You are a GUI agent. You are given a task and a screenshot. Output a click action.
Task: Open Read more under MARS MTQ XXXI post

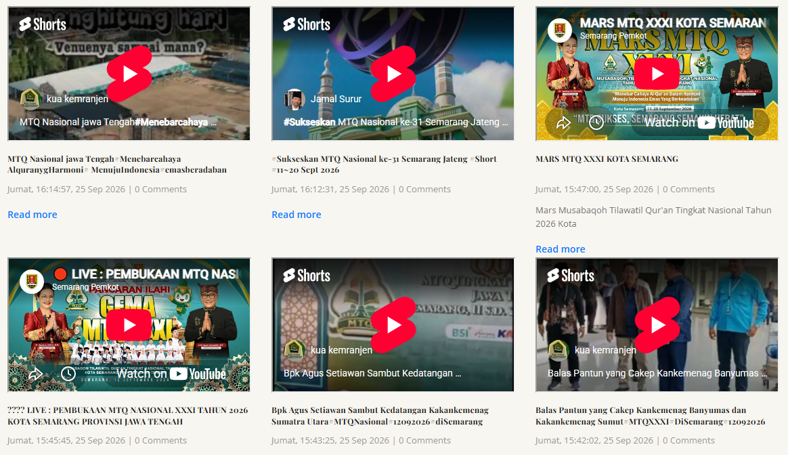pyautogui.click(x=561, y=249)
